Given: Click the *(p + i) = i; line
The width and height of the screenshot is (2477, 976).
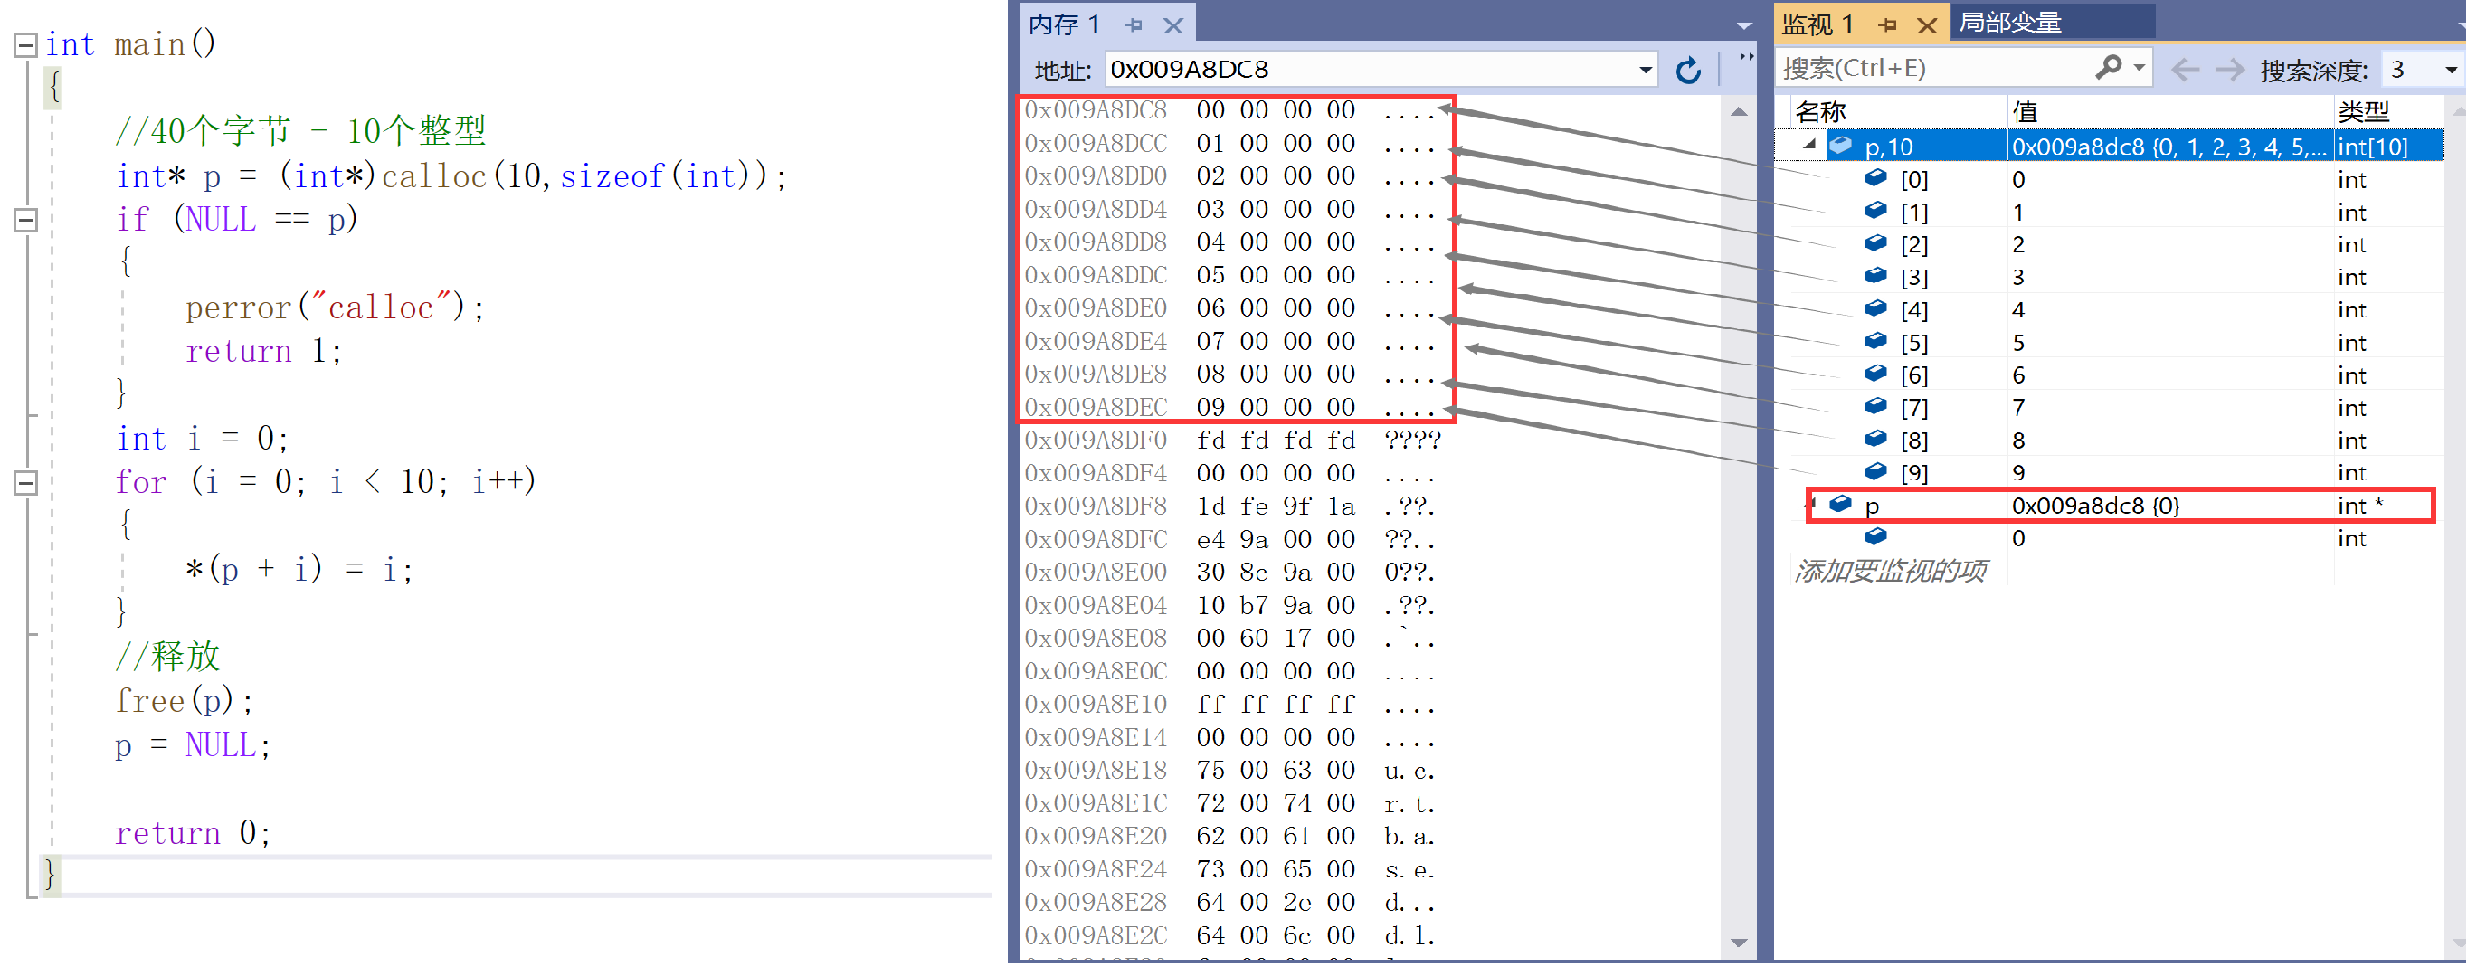Looking at the screenshot, I should click(x=299, y=570).
